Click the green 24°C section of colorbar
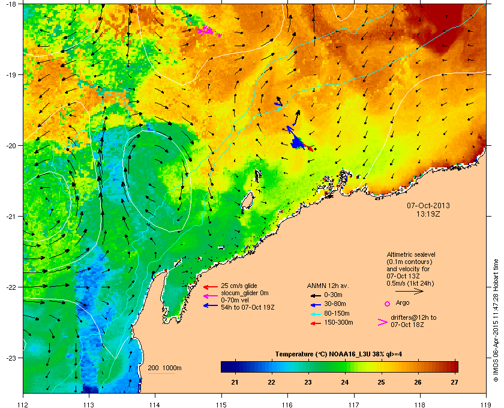The image size is (504, 408). [345, 367]
